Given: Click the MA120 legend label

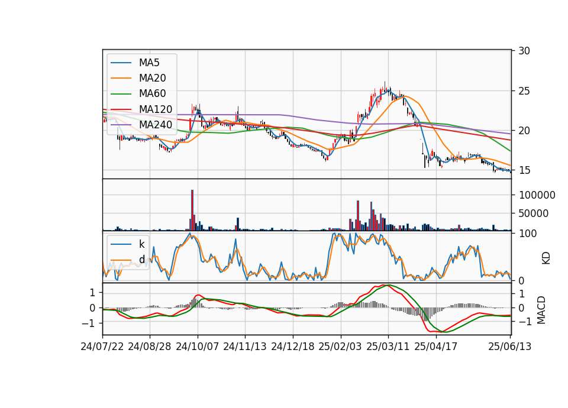Looking at the screenshot, I should 156,109.
